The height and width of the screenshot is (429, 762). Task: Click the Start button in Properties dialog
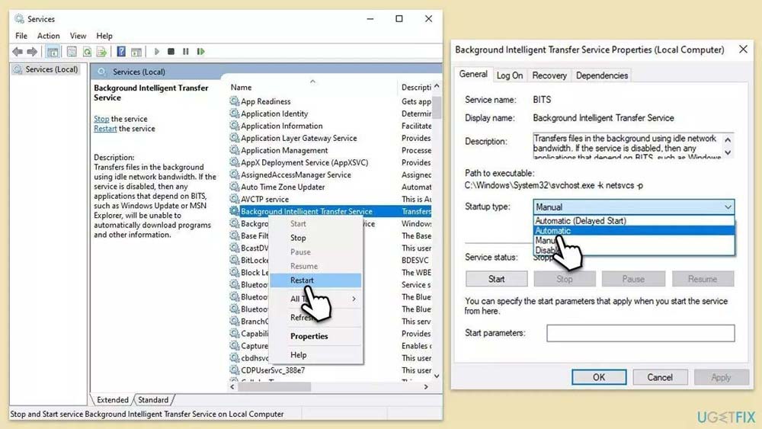point(496,279)
